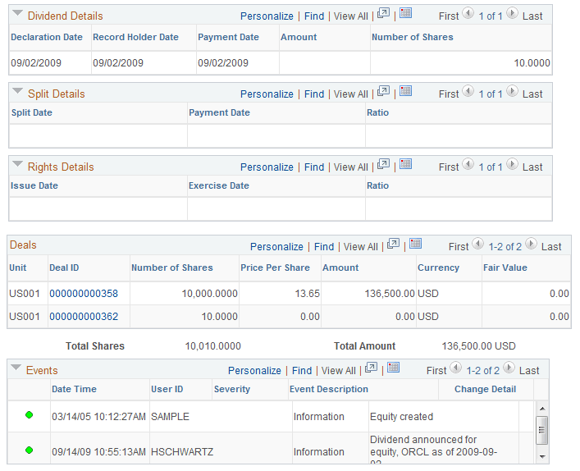Screen dimensions: 580x471
Task: Show previous row in Dividend Details
Action: pos(468,14)
